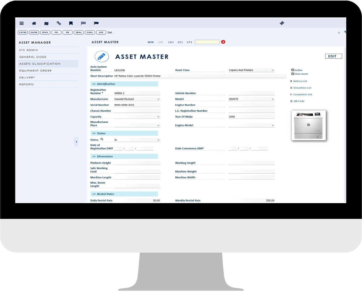Click the chain link icon
Screen dimensions: 362x292
point(59,23)
